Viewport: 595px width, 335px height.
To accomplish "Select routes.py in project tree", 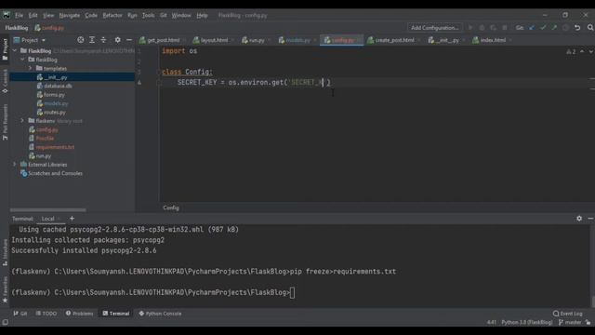I will point(54,112).
